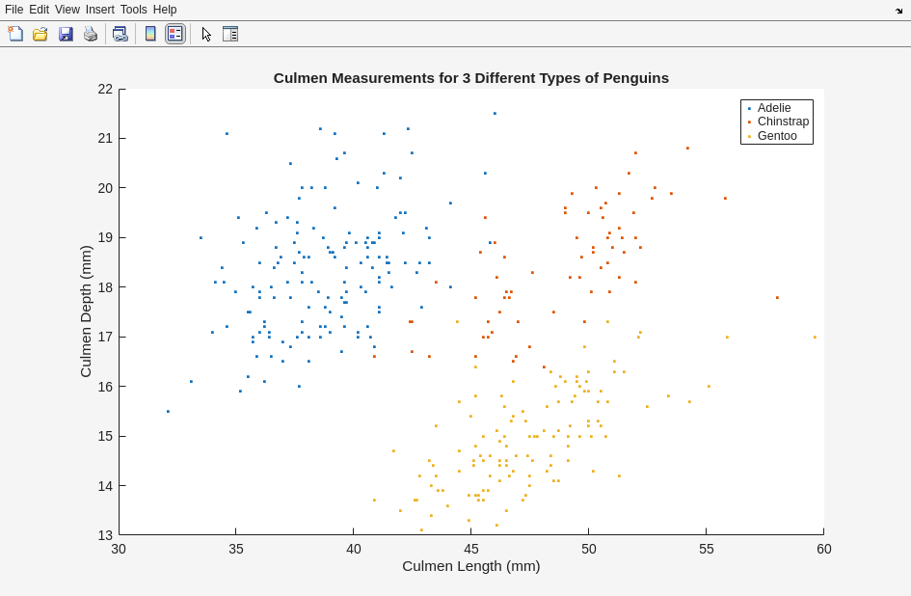Open the Tools menu
Viewport: 911px width, 596px height.
[x=134, y=10]
